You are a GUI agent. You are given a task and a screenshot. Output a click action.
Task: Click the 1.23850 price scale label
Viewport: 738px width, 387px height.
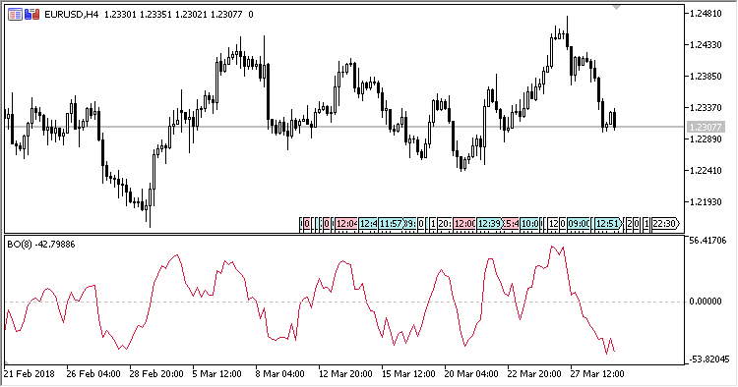[x=706, y=76]
